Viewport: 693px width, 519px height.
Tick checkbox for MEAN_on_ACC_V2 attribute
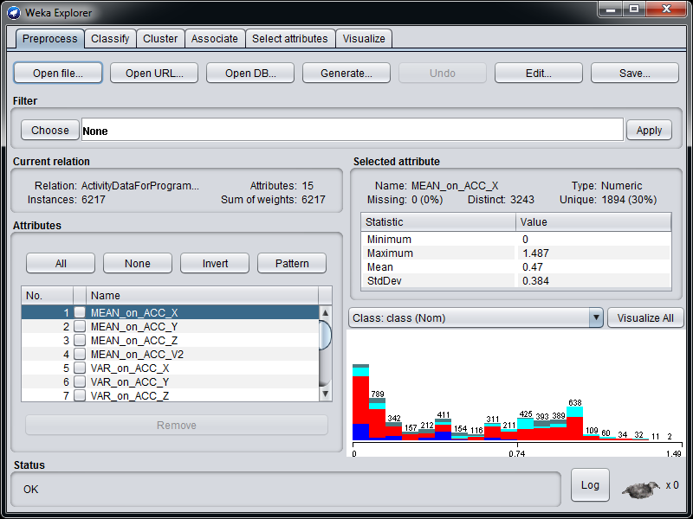point(80,354)
